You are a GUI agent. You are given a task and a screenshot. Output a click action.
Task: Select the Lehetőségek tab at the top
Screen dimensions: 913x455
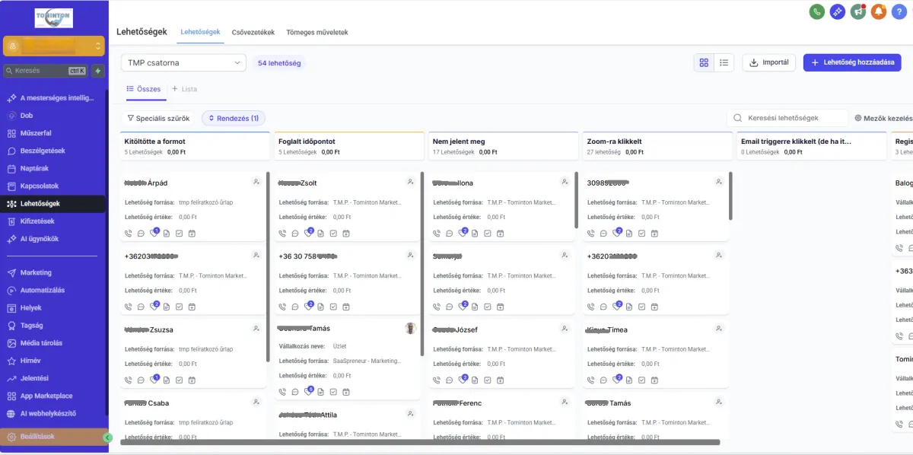(x=200, y=32)
